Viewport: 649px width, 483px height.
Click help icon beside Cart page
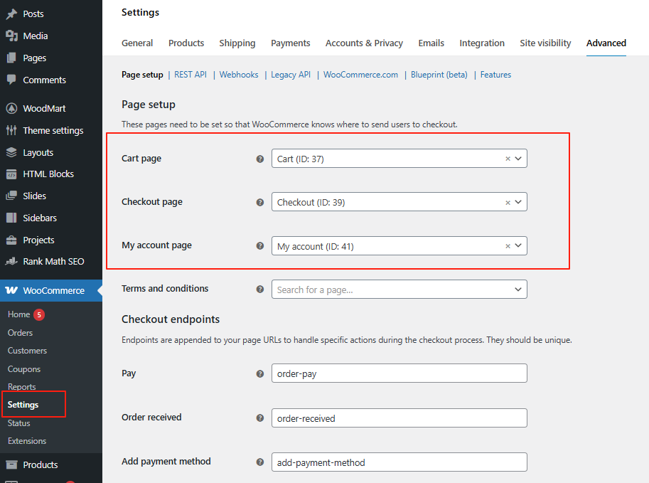click(x=260, y=159)
